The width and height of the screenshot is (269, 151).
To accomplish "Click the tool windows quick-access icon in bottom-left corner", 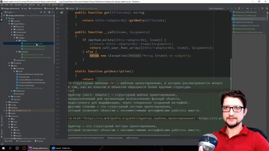I will click(2, 144).
